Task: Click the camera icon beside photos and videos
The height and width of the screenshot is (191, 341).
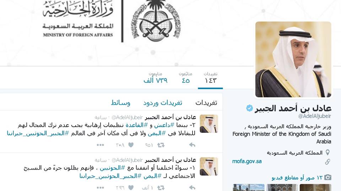Action: pos(328,177)
